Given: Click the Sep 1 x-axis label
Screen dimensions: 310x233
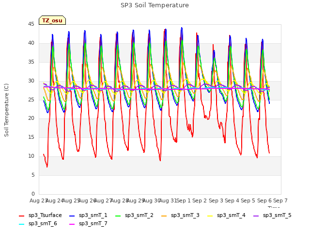Looking at the screenshot, I should pos(184,200).
